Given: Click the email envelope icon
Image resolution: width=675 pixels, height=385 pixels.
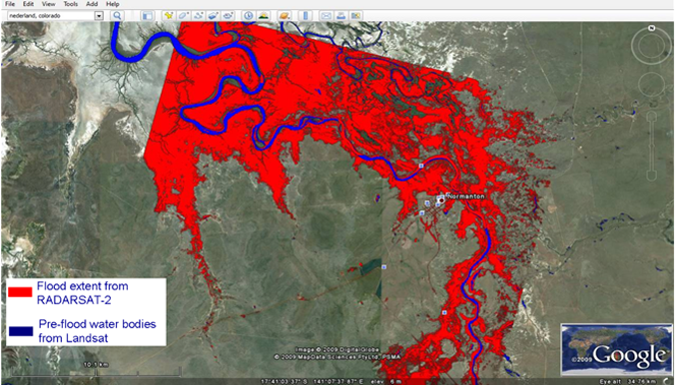Looking at the screenshot, I should point(326,16).
